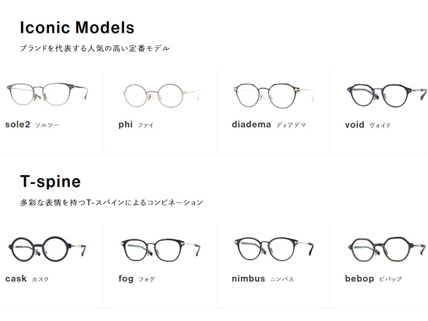The width and height of the screenshot is (428, 321).
Task: Click the Iconic Models section heading
Action: (77, 28)
